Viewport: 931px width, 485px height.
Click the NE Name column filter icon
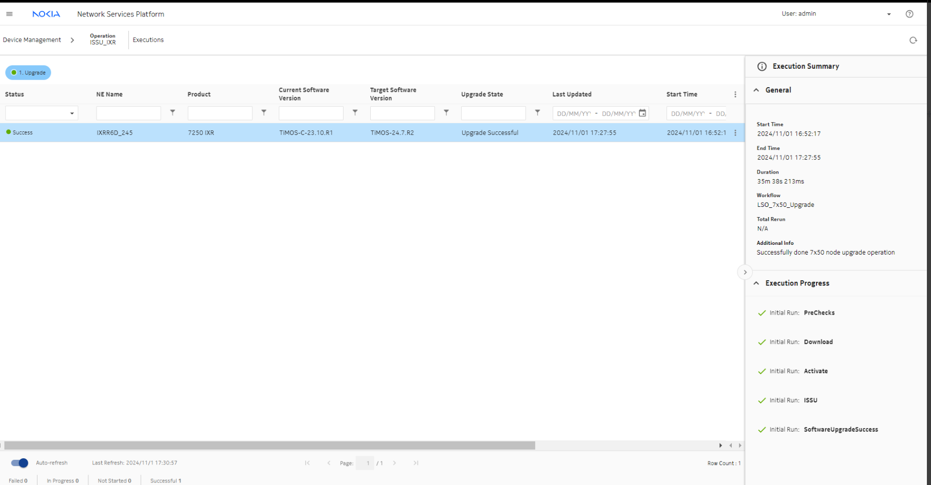tap(173, 113)
